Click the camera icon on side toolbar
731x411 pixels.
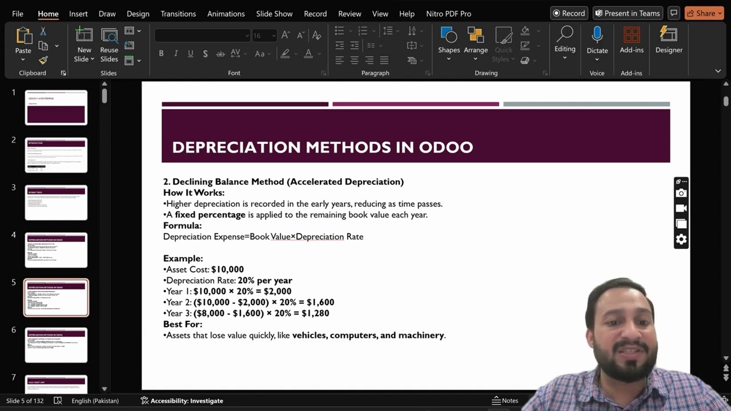coord(681,194)
